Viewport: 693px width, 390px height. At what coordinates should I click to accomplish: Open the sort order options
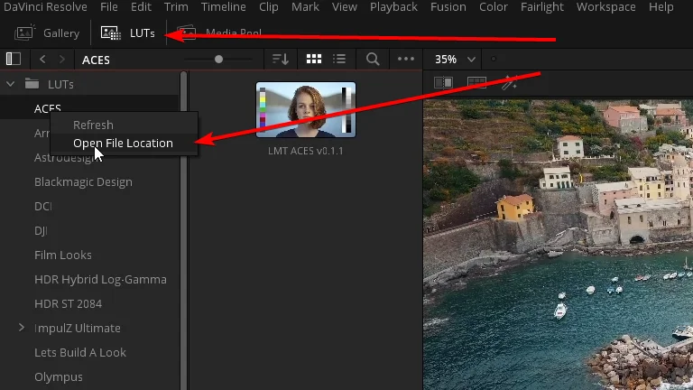[x=281, y=60]
